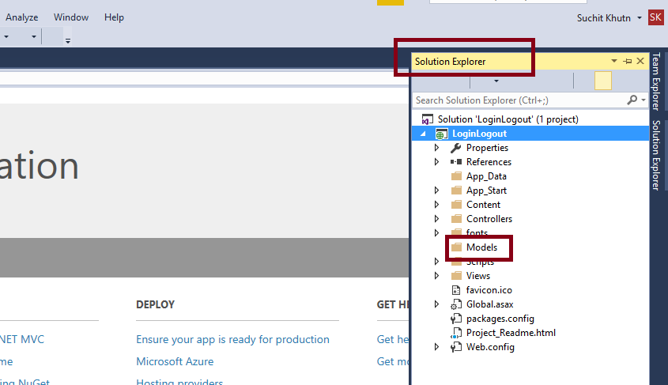Open the Solution Explorer window position dropdown
The image size is (668, 385).
(x=614, y=61)
